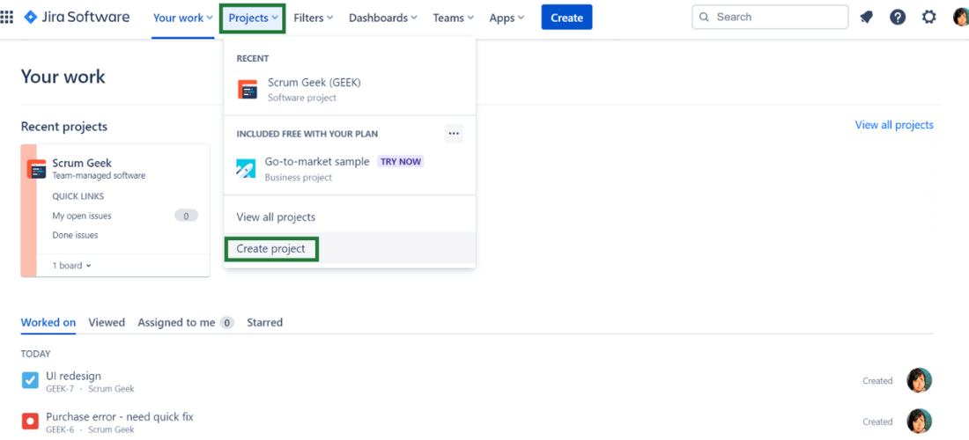This screenshot has width=969, height=440.
Task: Click the Purchase error bug type icon
Action: pos(30,421)
